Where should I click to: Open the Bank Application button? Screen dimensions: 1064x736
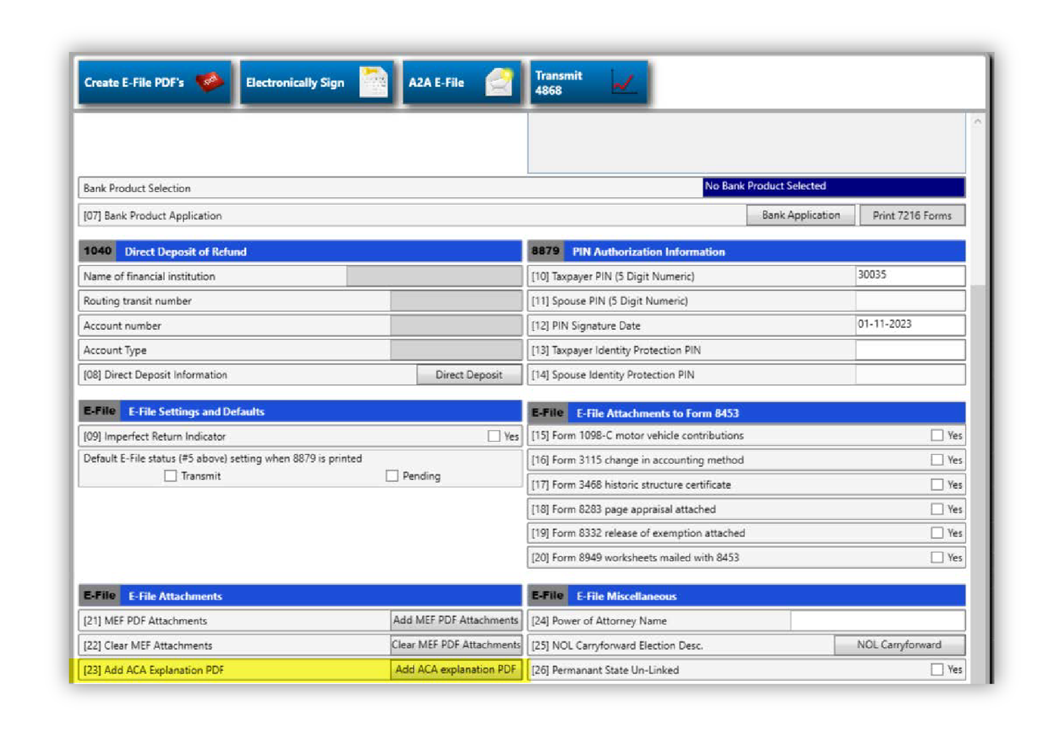coord(801,215)
